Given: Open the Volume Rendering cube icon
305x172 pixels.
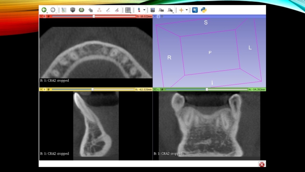Looking at the screenshot, I should pos(72,10).
